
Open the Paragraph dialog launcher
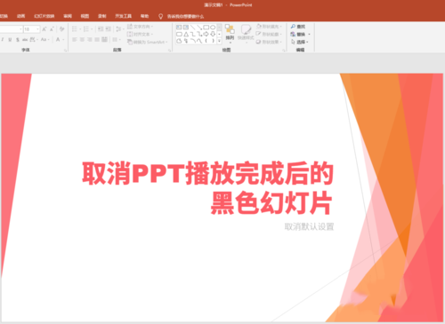[169, 51]
